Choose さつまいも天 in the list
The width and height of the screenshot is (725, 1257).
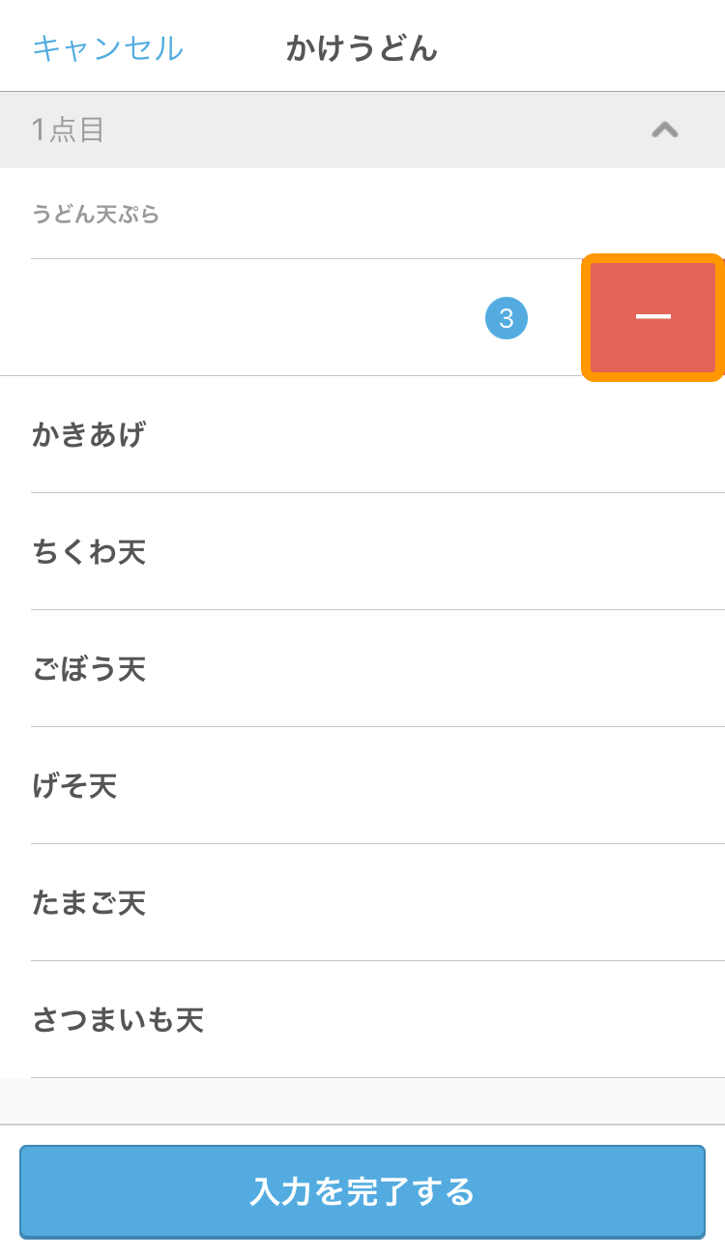tap(118, 1020)
